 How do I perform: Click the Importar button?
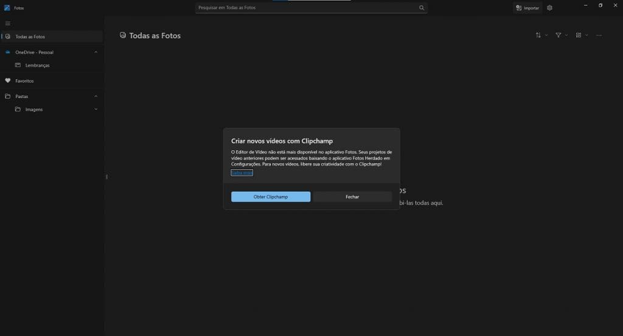point(527,8)
